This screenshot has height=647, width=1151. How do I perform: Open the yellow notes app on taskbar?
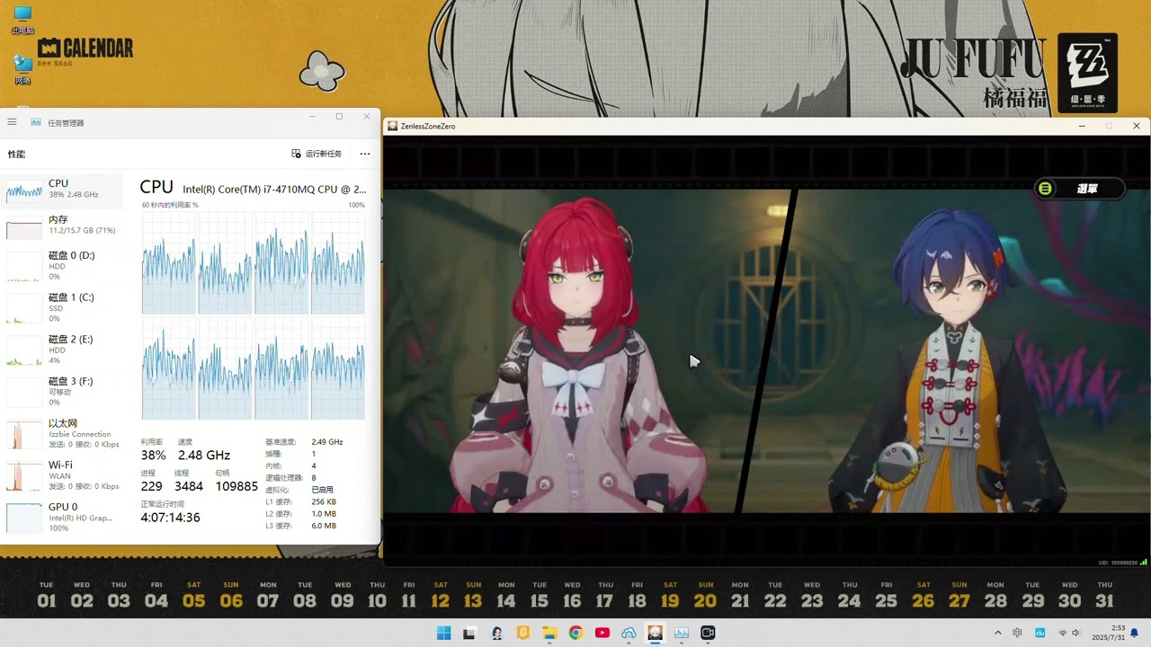coord(522,633)
